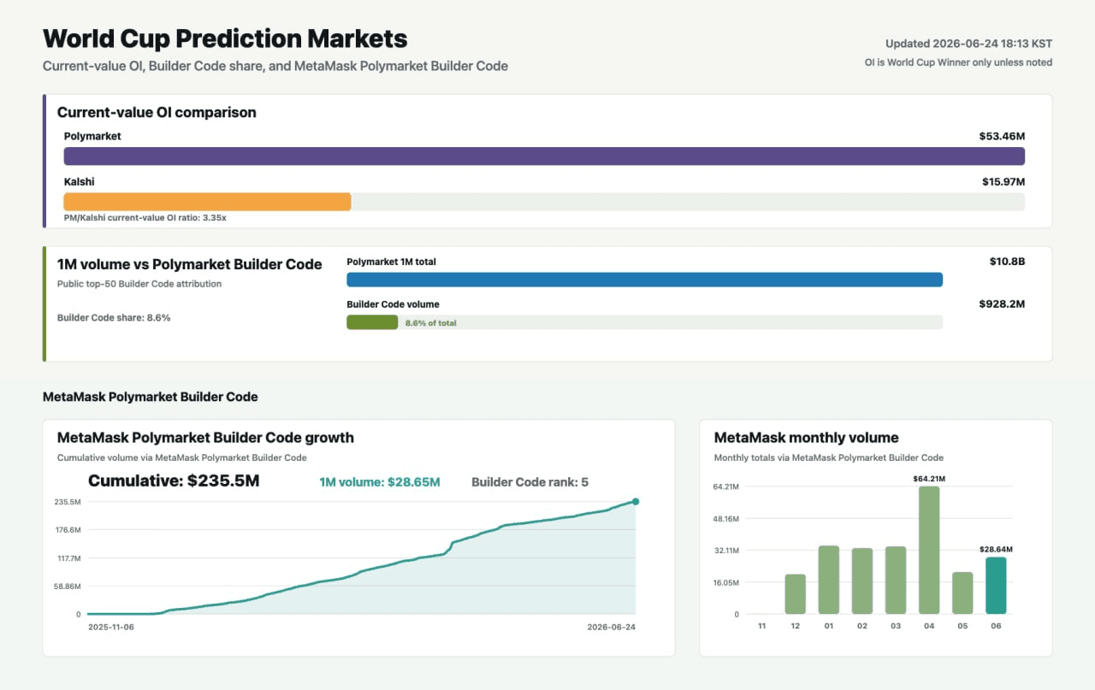Click the "8.6% of total" bar caption
The width and height of the screenshot is (1095, 690).
[430, 323]
